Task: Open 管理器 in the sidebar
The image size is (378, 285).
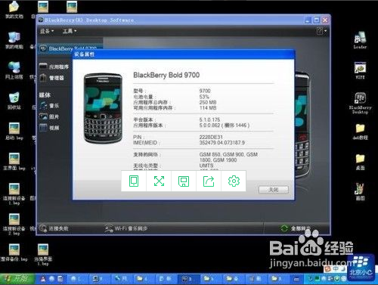Action: (x=52, y=78)
